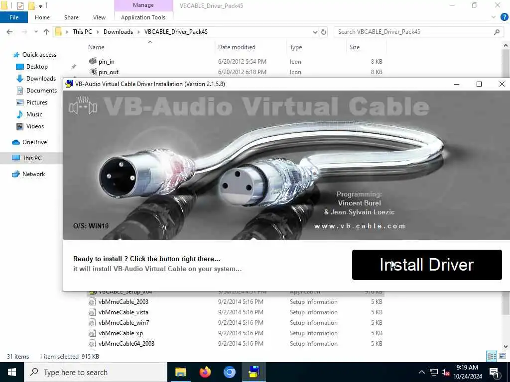
Task: Click the taskbar search box
Action: click(x=96, y=372)
